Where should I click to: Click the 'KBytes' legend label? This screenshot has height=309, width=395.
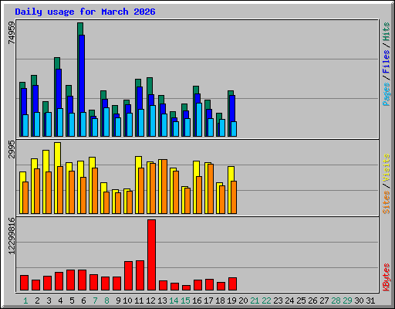point(386,277)
